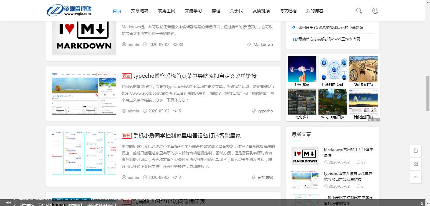The width and height of the screenshot is (430, 206).
Task: Open the 文章随笔 menu item
Action: (x=139, y=11)
